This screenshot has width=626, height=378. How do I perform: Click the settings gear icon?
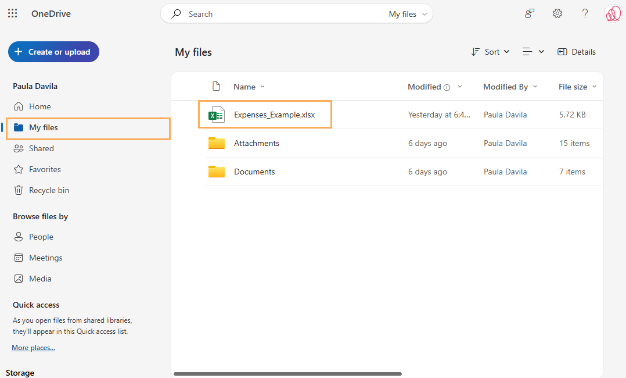(557, 13)
